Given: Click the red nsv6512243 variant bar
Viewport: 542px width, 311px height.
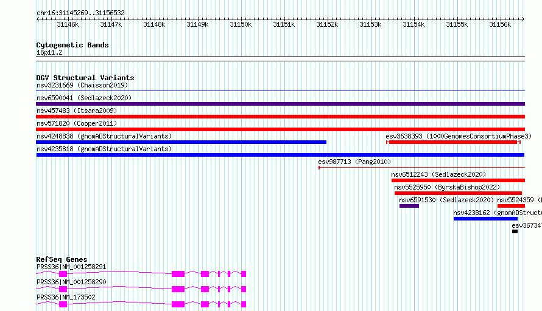Looking at the screenshot, I should tap(458, 180).
